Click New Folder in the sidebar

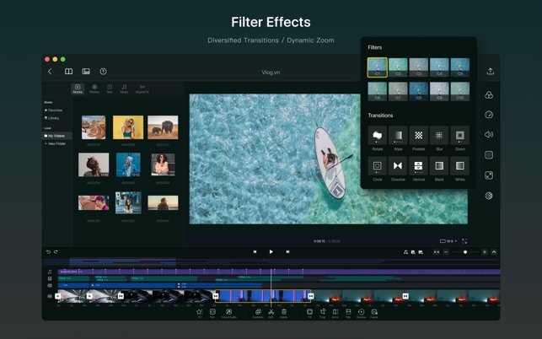pyautogui.click(x=57, y=144)
